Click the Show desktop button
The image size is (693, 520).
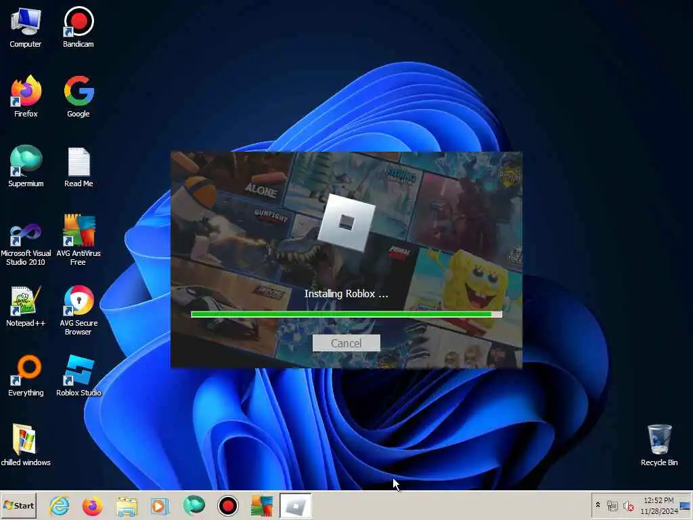[686, 506]
